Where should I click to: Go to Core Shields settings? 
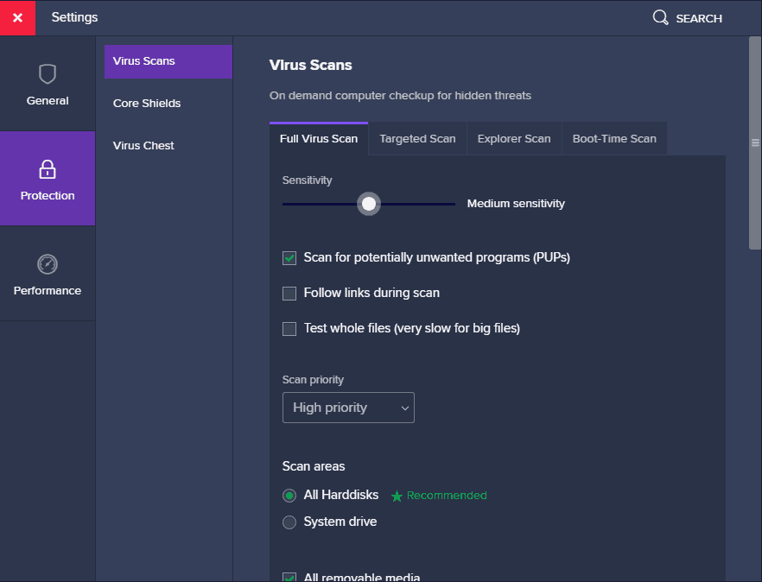click(147, 103)
